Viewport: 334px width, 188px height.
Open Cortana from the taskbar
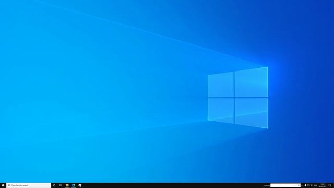coord(54,185)
